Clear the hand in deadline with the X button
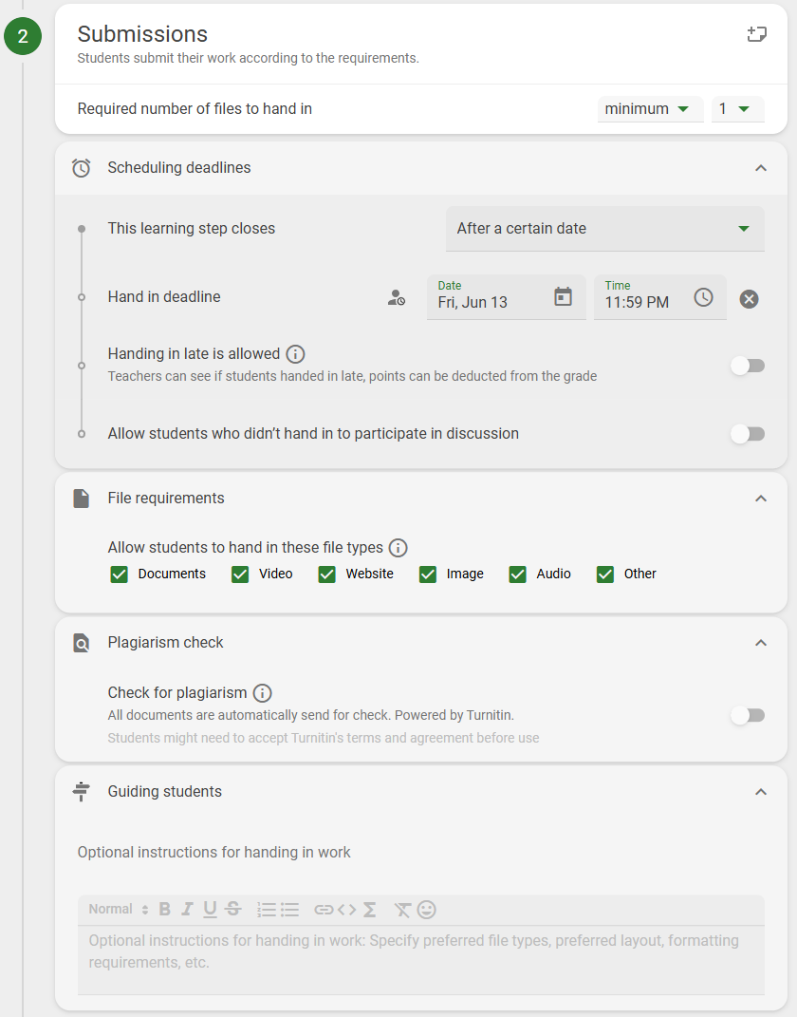The width and height of the screenshot is (797, 1017). [x=748, y=297]
